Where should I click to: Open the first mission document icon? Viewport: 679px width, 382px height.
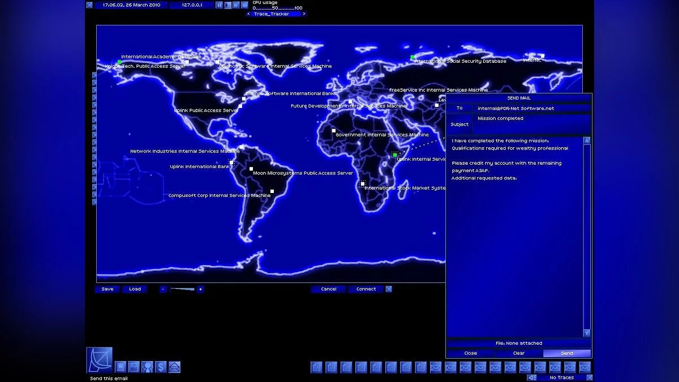tap(316, 367)
